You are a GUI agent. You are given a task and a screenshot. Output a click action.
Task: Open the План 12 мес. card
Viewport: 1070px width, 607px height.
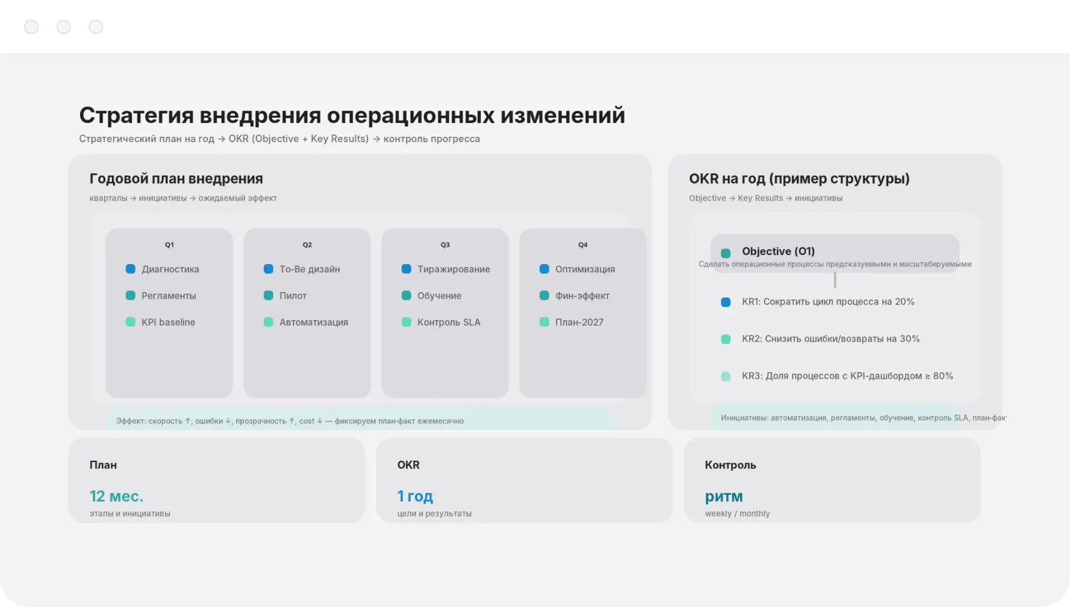point(216,480)
